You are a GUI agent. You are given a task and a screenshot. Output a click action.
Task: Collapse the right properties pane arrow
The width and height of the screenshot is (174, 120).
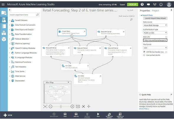(171, 10)
